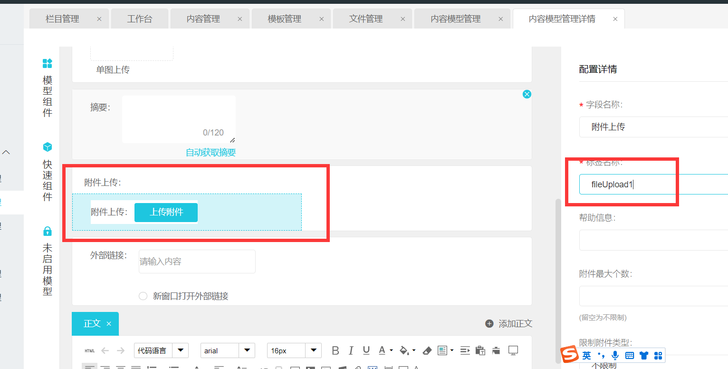Apply font color with the A icon

(382, 351)
